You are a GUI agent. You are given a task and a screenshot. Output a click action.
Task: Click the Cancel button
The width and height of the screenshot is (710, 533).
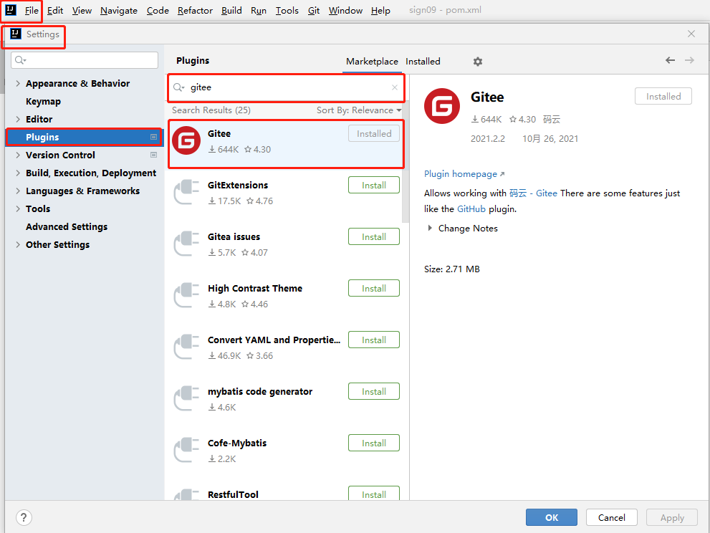point(611,517)
